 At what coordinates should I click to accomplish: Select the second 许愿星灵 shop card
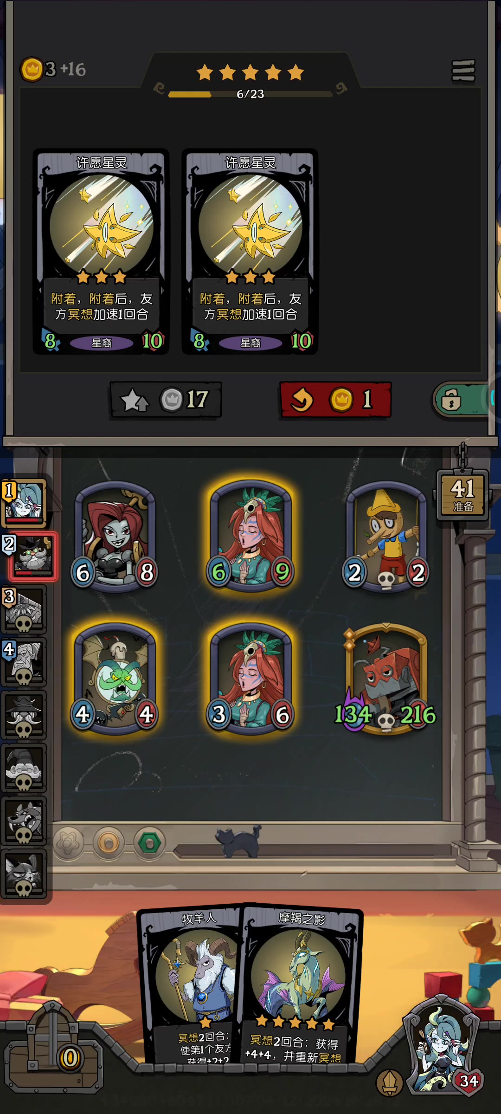coord(250,252)
